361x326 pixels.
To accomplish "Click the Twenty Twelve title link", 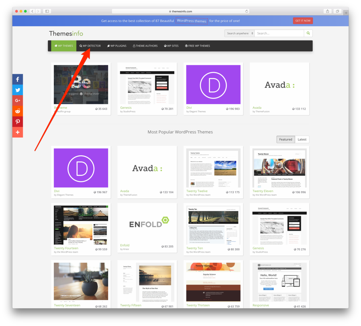I will 197,191.
